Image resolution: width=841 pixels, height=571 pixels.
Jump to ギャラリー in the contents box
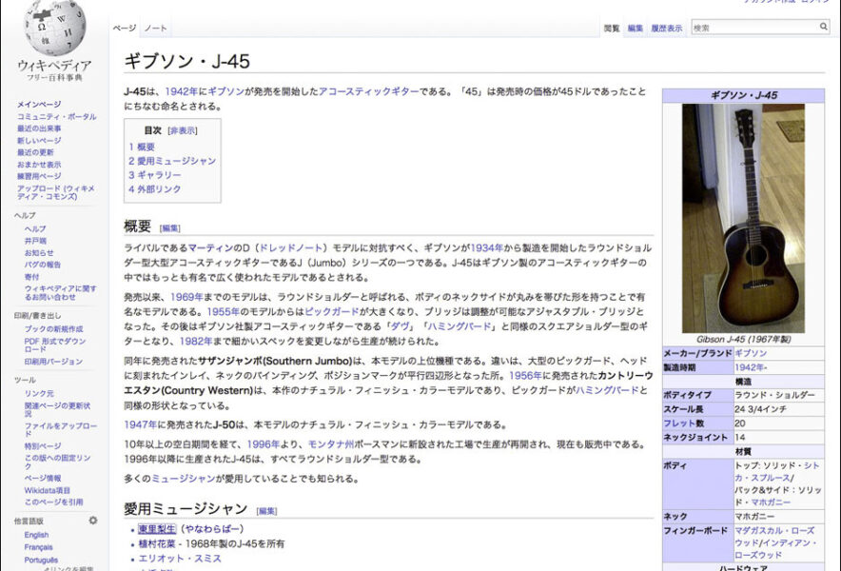tap(155, 174)
